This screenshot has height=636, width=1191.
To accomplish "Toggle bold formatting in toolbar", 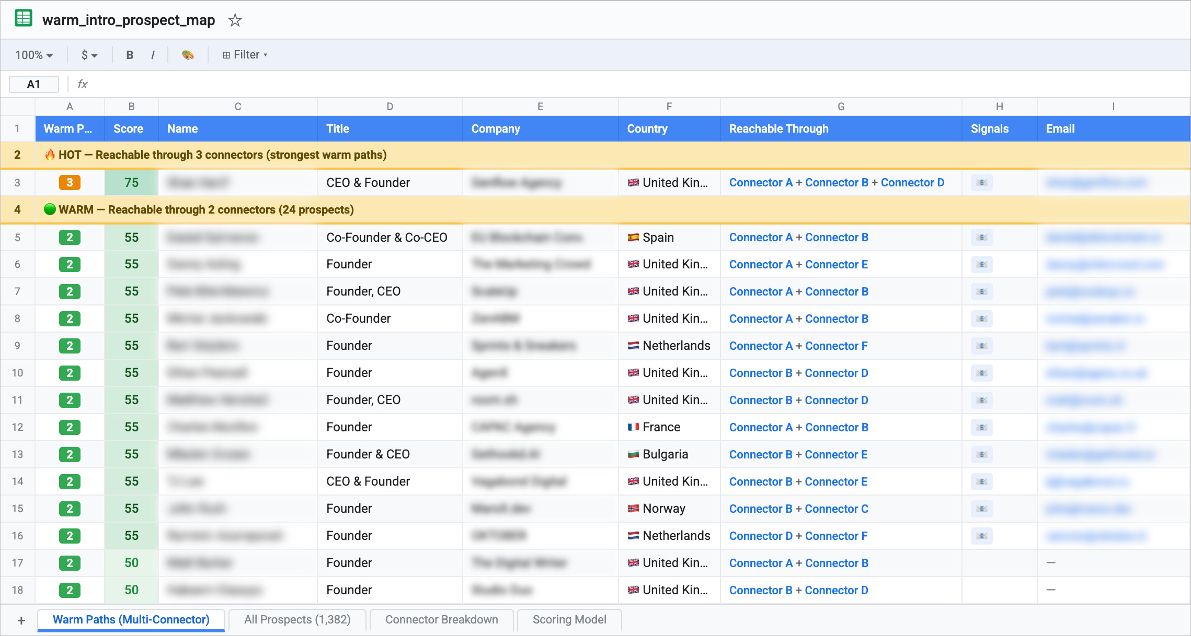I will (x=130, y=55).
